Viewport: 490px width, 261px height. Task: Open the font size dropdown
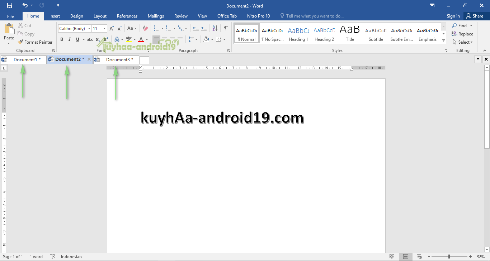pos(105,29)
